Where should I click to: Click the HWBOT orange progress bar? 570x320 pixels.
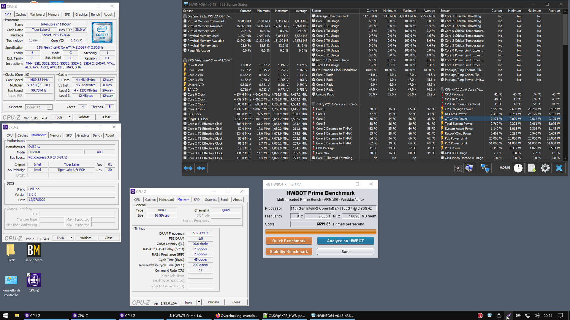point(321,232)
